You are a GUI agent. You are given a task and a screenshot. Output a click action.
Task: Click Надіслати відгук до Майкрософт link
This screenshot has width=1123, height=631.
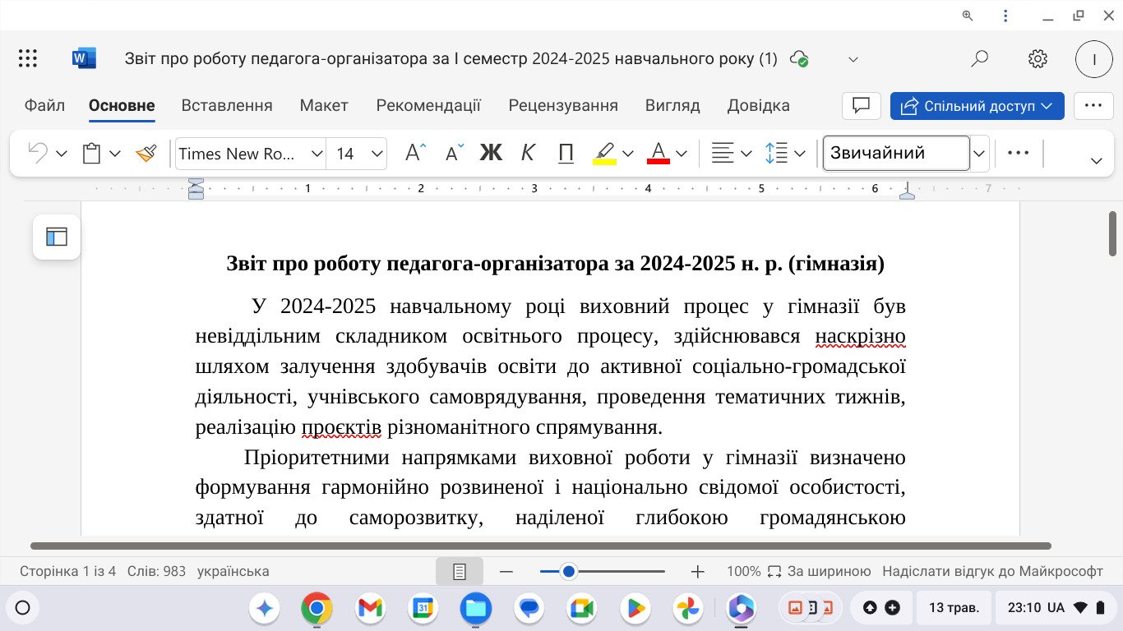(992, 571)
